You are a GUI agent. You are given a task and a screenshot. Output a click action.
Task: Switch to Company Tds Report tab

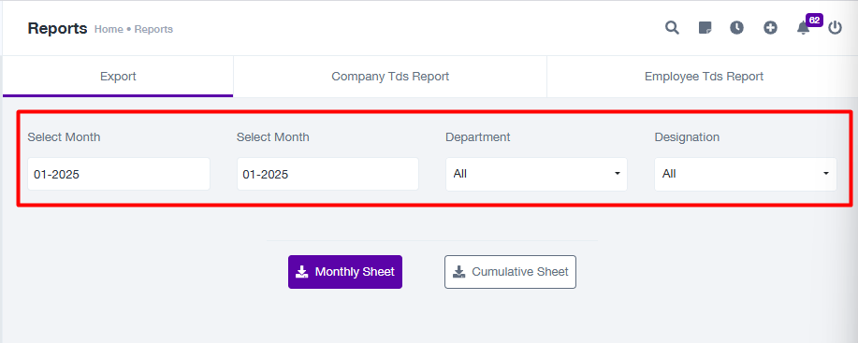click(x=390, y=77)
